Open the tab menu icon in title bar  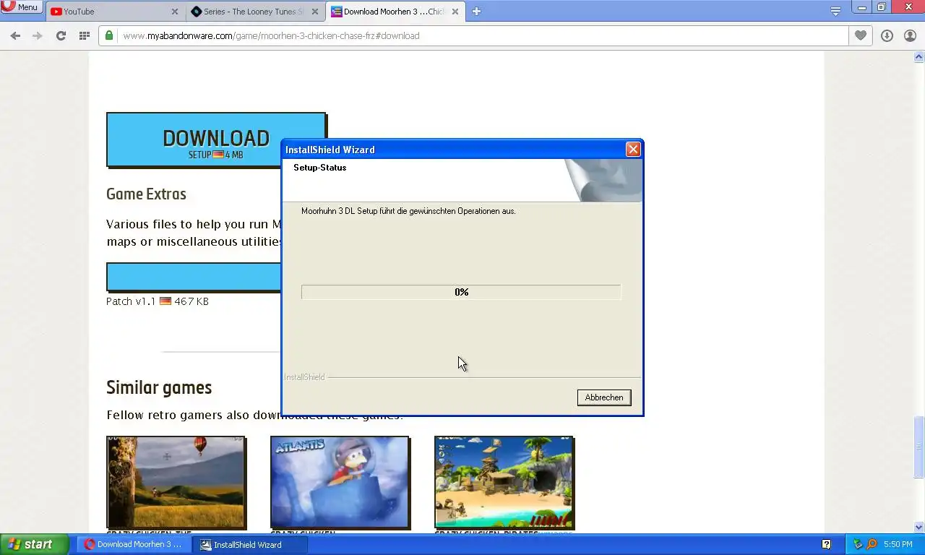835,11
